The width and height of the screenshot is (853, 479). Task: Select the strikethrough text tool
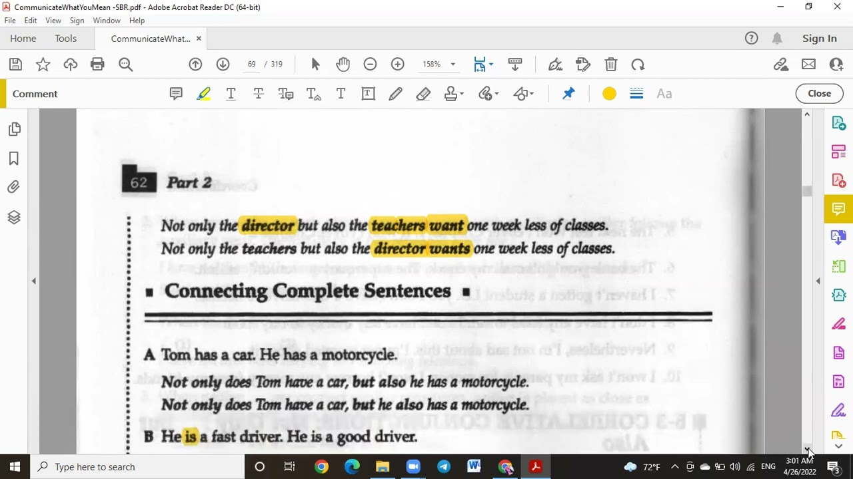pyautogui.click(x=258, y=94)
